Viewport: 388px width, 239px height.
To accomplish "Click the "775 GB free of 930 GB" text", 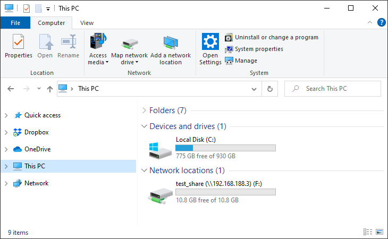I will point(206,156).
